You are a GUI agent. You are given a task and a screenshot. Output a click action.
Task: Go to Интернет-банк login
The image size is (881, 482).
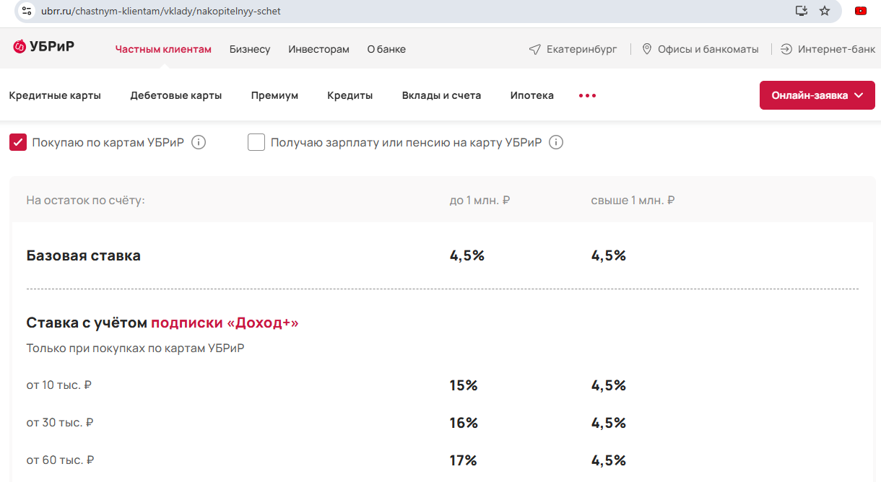click(x=828, y=49)
